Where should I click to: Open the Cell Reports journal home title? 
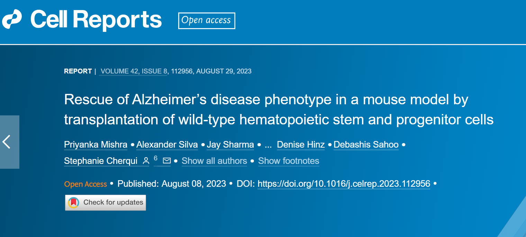(96, 20)
